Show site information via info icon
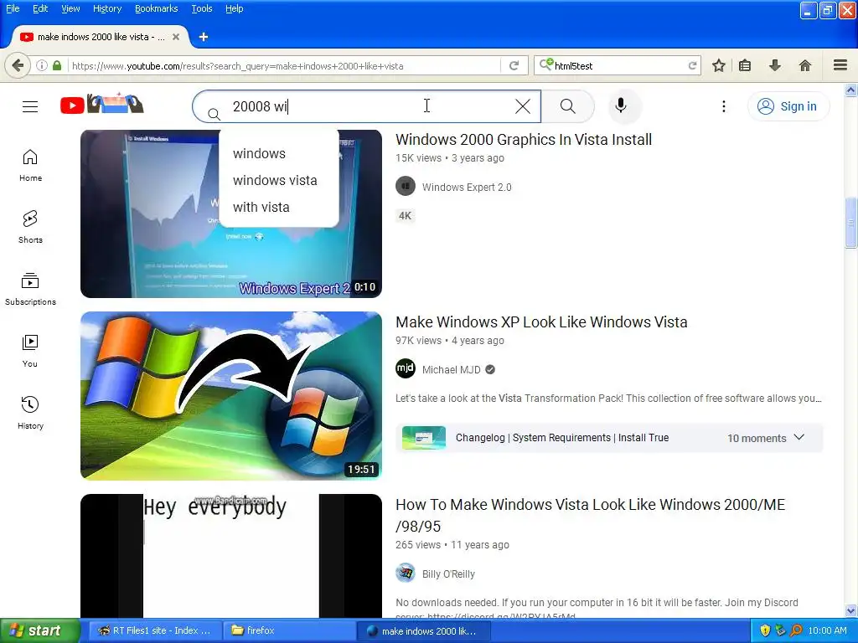This screenshot has height=643, width=858. pos(42,65)
